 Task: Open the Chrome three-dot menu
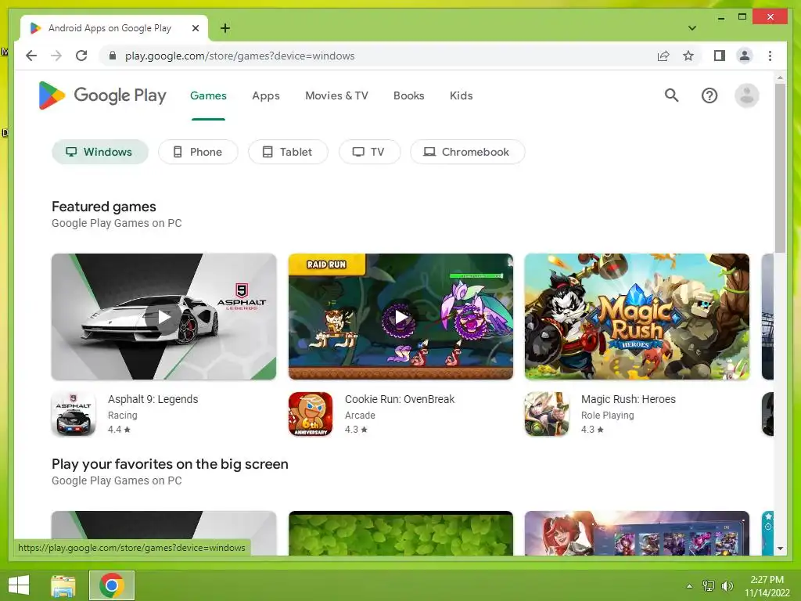pos(770,56)
